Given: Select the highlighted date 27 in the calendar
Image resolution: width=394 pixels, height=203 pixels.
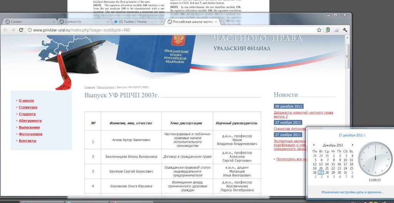Looking at the screenshot, I should [321, 173].
